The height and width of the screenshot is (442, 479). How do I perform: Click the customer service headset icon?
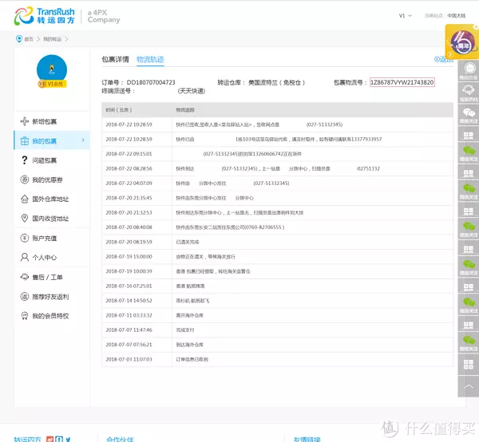(469, 90)
